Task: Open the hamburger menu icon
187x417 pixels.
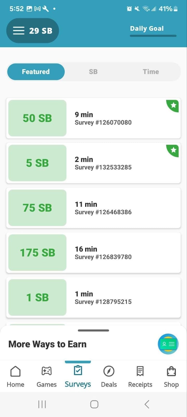Action: tap(19, 31)
